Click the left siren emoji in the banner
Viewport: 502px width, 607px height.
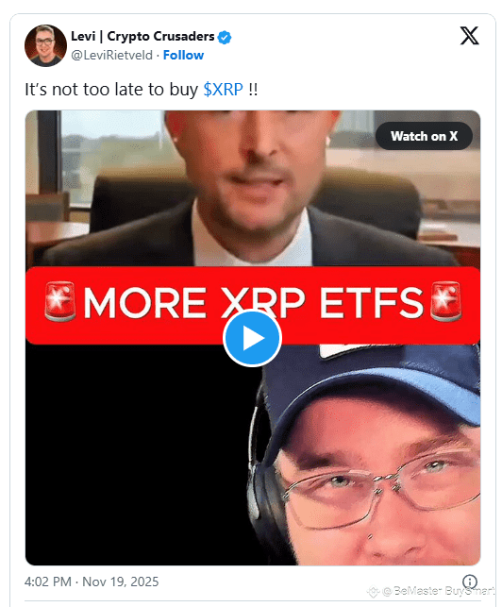pos(59,301)
